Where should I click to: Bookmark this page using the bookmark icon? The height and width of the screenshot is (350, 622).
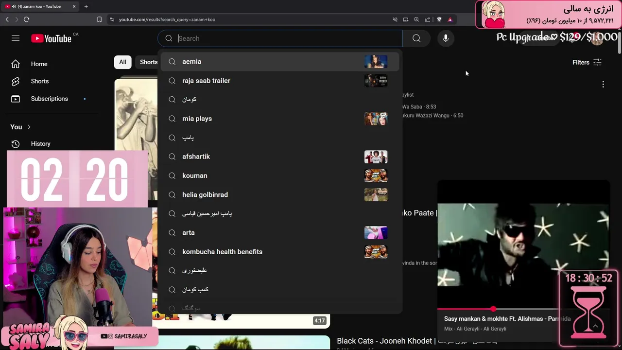tap(99, 19)
